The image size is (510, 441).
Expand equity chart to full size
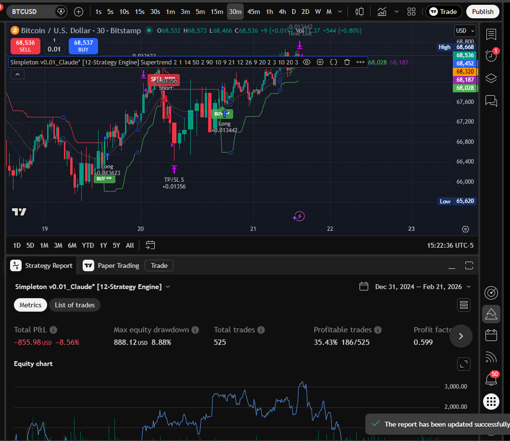click(x=463, y=364)
